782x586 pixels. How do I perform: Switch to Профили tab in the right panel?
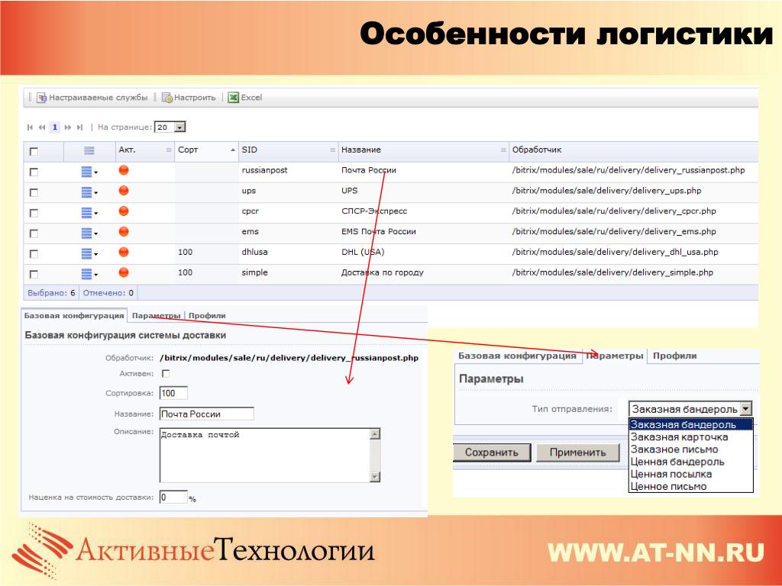pos(675,356)
